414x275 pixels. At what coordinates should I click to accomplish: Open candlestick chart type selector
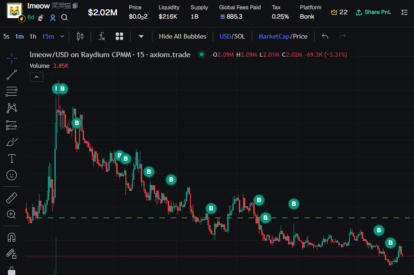point(80,36)
